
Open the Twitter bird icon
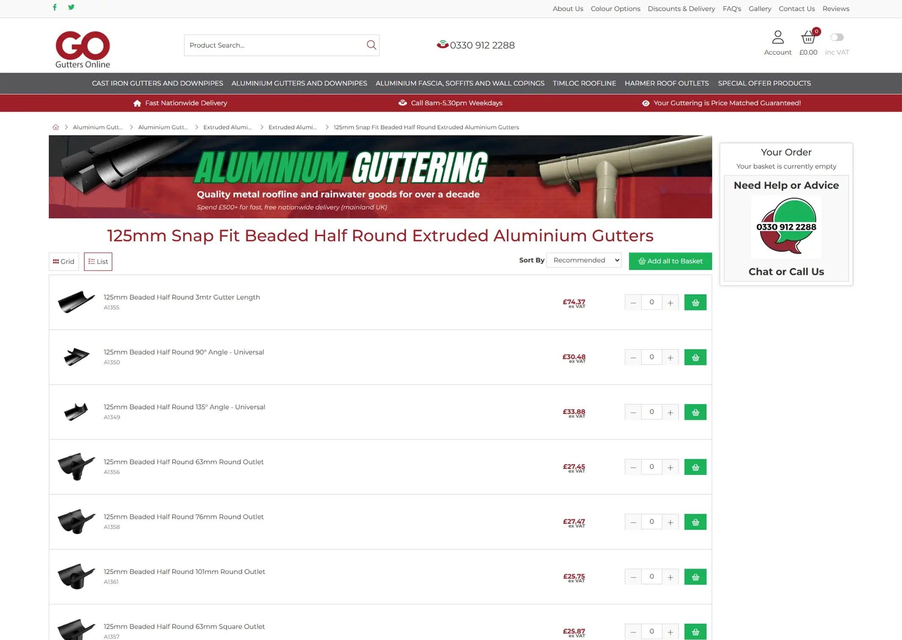[71, 7]
